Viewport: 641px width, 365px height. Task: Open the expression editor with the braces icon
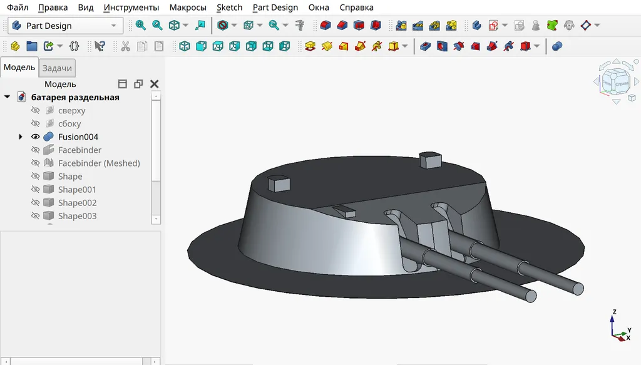[x=73, y=46]
